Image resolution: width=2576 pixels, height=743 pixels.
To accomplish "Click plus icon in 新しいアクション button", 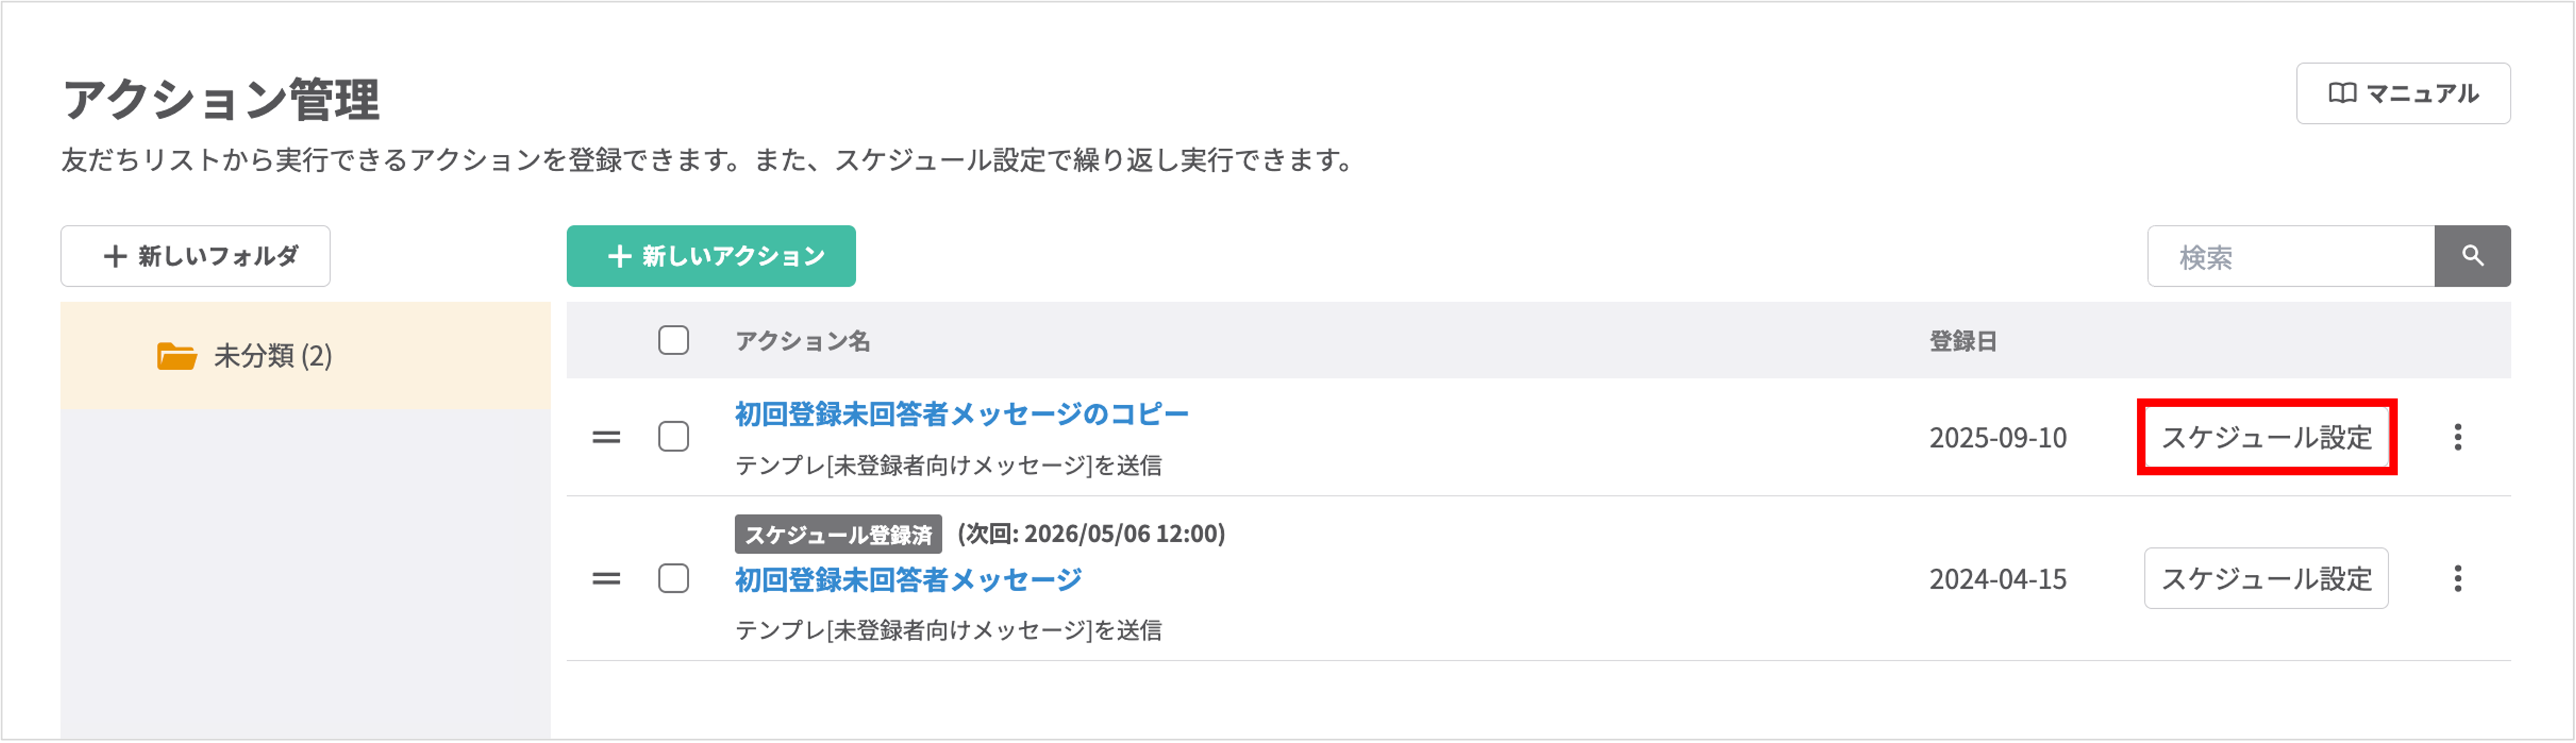I will [x=620, y=256].
